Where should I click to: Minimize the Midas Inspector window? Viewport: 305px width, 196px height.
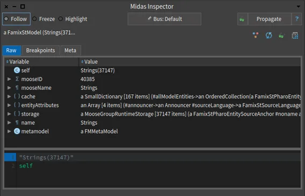[x=15, y=6]
